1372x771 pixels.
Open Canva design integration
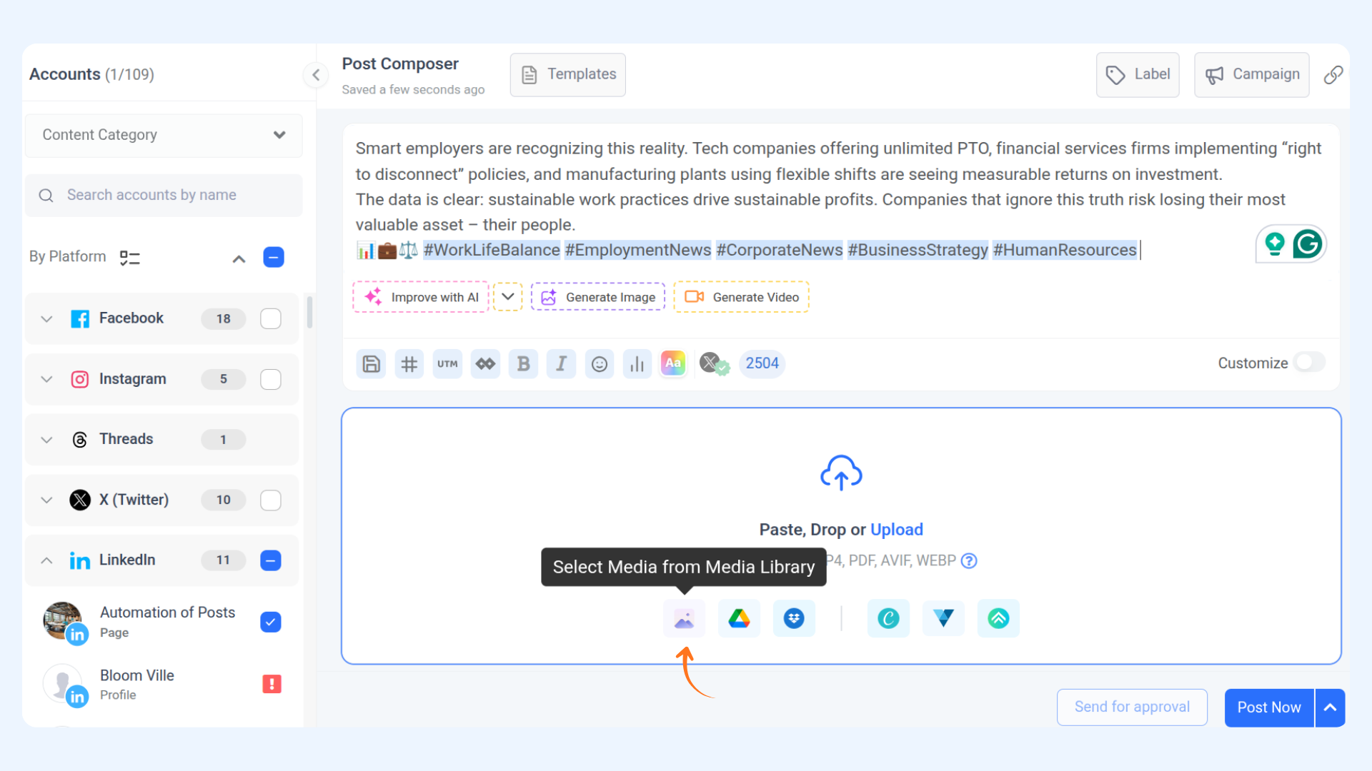pyautogui.click(x=888, y=618)
